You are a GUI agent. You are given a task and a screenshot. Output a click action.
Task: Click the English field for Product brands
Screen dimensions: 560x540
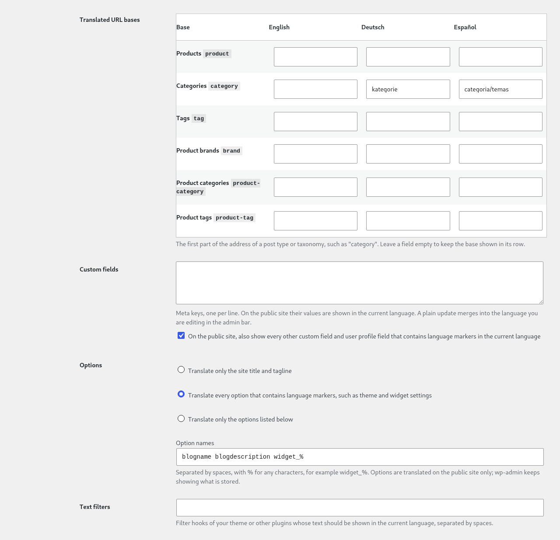pyautogui.click(x=315, y=154)
